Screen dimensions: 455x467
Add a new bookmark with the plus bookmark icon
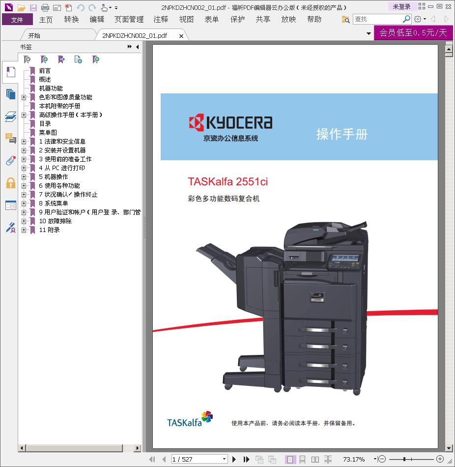[x=44, y=59]
